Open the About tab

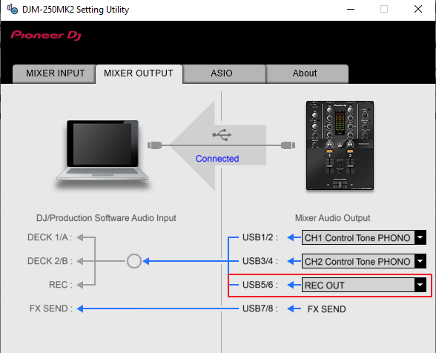click(307, 73)
